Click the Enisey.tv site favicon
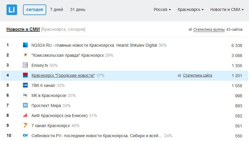The height and width of the screenshot is (141, 249). [25, 65]
